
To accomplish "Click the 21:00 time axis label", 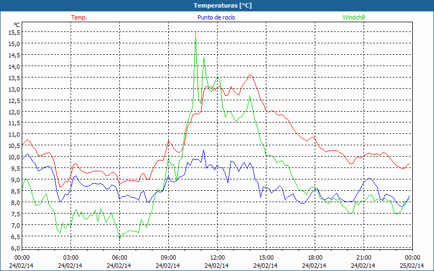I will [x=363, y=258].
